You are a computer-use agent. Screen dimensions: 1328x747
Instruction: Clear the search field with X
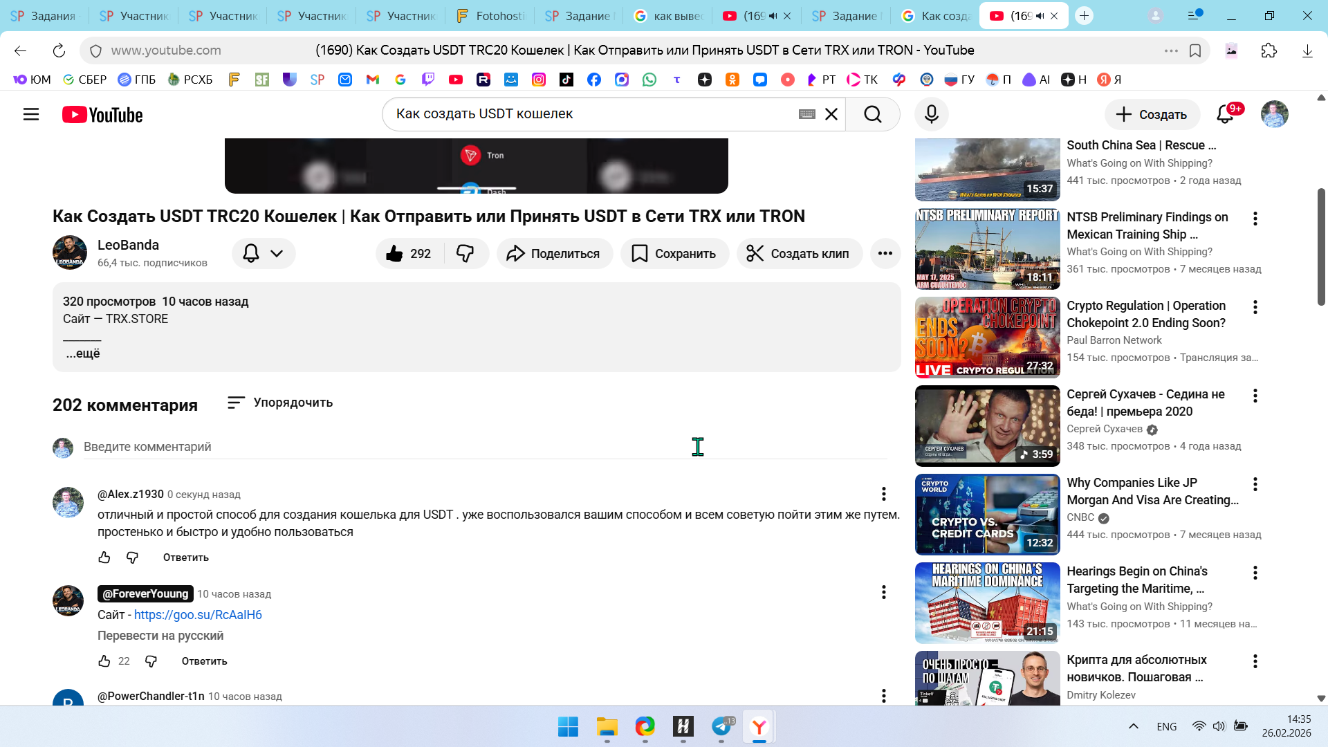pyautogui.click(x=831, y=114)
